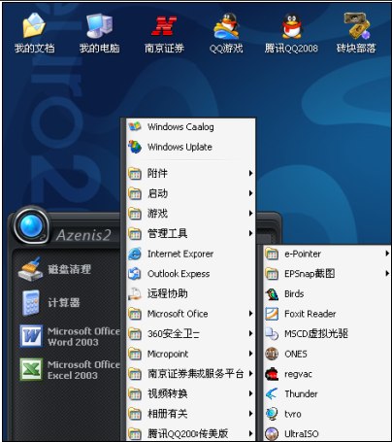The height and width of the screenshot is (442, 392).
Task: Click the MSCD虚拟光驱 icon
Action: [x=272, y=334]
